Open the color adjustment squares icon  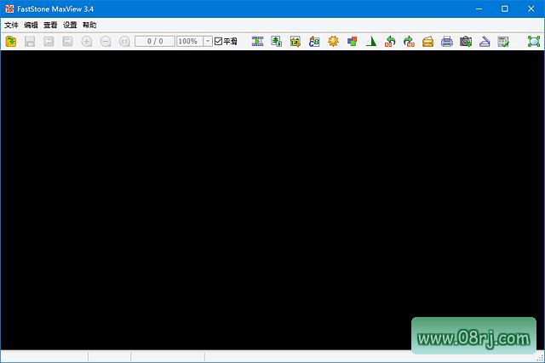(352, 41)
